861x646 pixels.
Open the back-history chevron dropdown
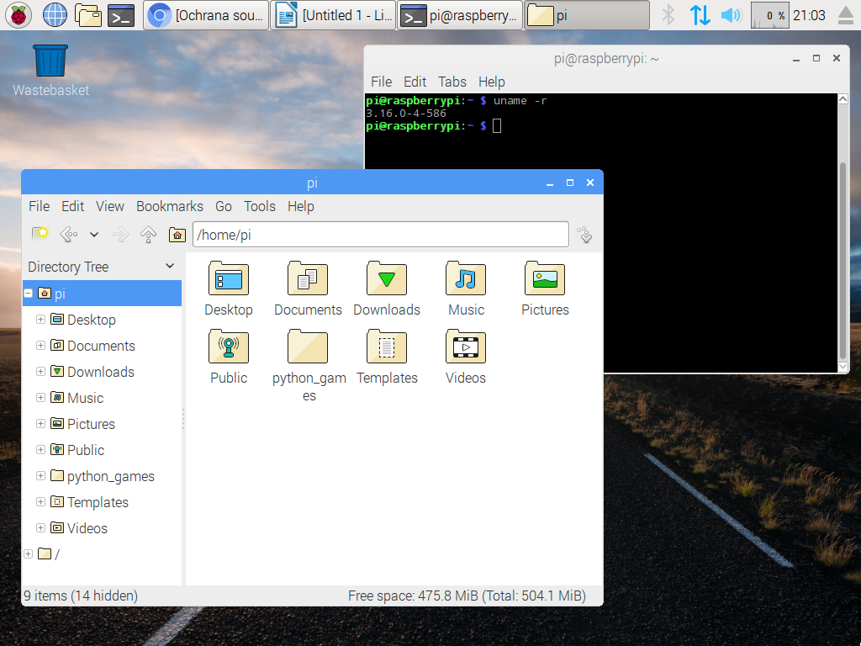tap(93, 234)
